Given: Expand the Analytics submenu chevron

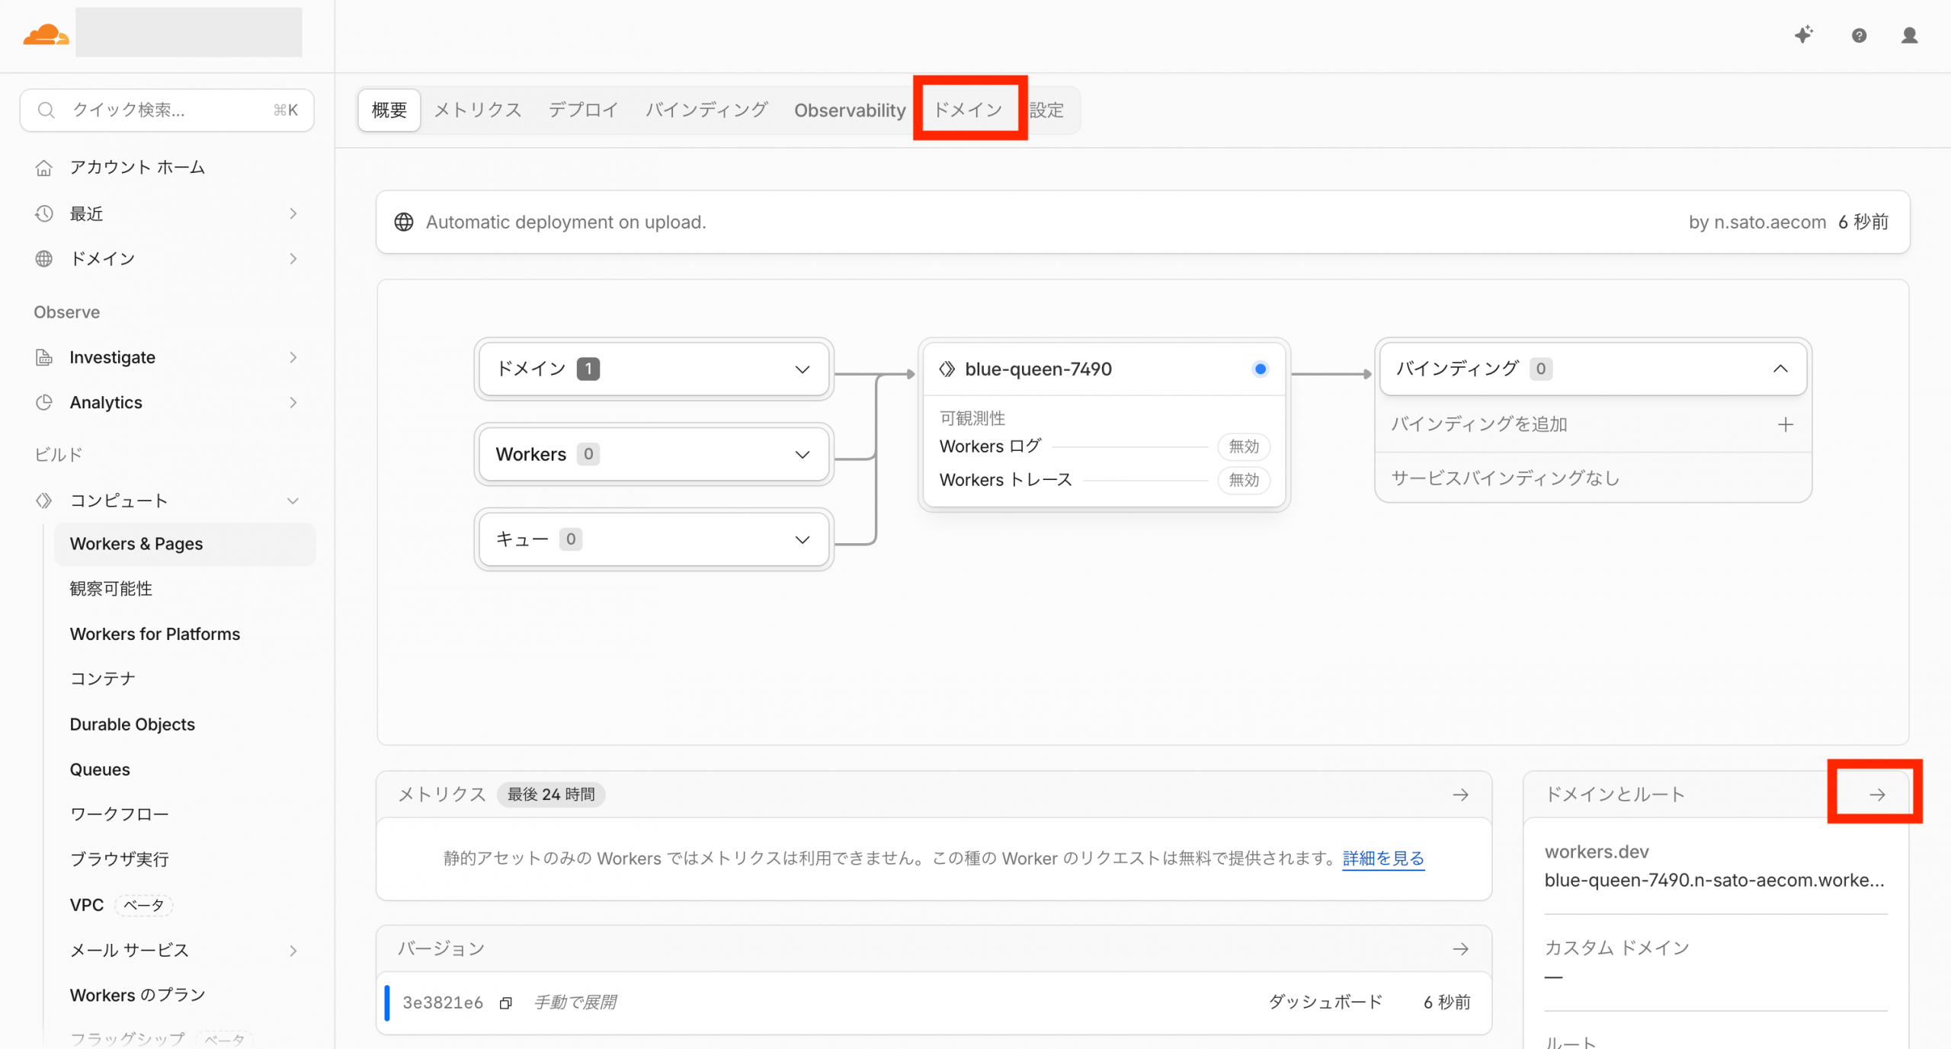Looking at the screenshot, I should (293, 402).
